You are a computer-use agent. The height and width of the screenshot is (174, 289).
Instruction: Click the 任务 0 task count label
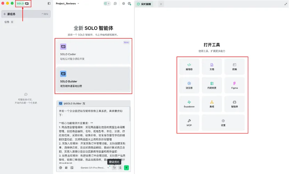click(9, 22)
